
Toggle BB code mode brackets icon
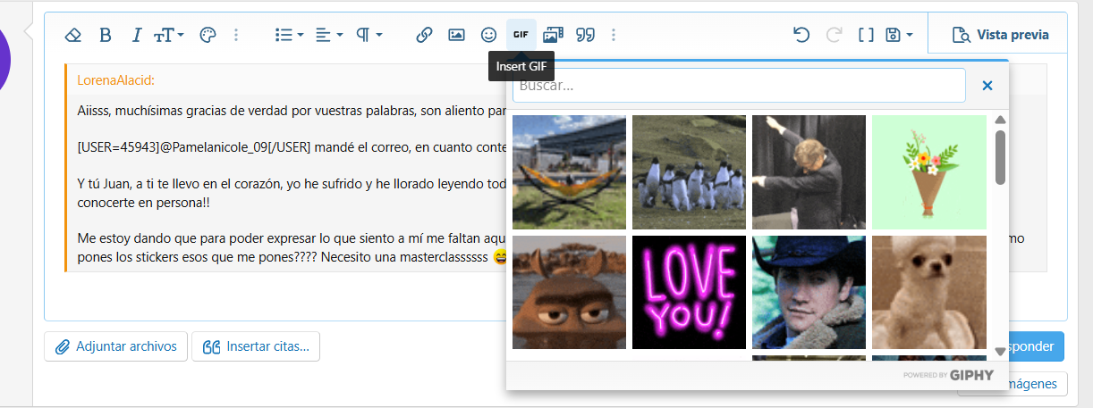click(x=866, y=35)
